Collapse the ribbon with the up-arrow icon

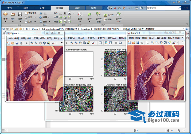pos(187,24)
